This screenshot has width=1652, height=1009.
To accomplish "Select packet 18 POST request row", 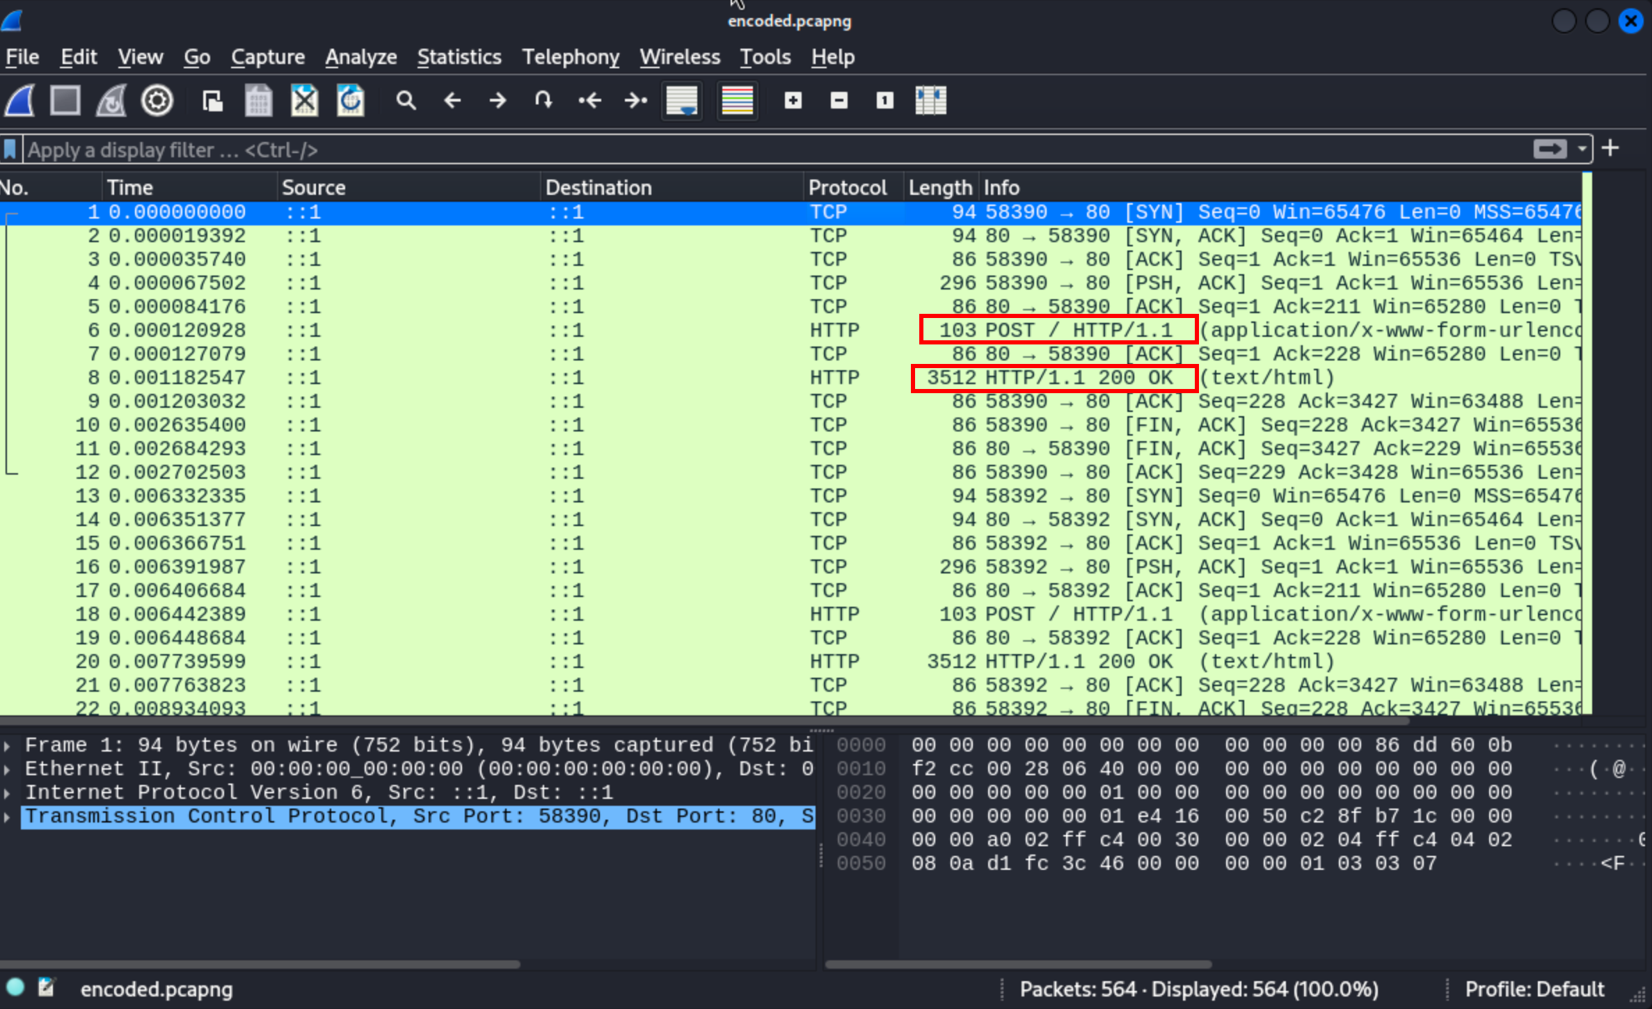I will point(791,614).
